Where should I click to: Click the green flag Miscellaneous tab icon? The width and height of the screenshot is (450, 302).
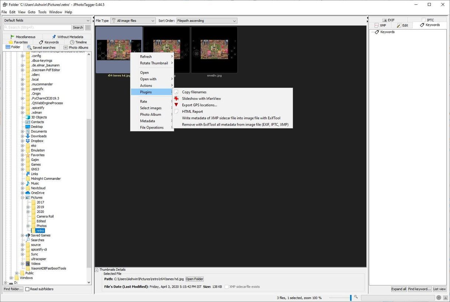pos(13,37)
